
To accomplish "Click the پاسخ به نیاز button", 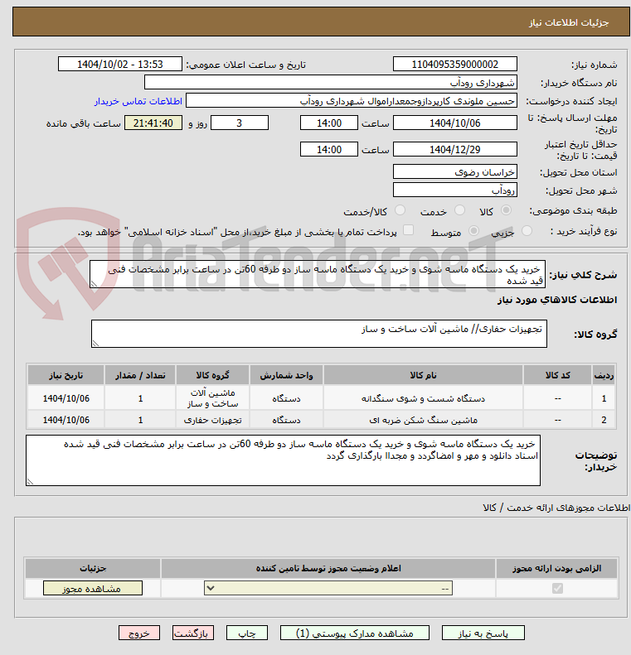I will [x=483, y=633].
